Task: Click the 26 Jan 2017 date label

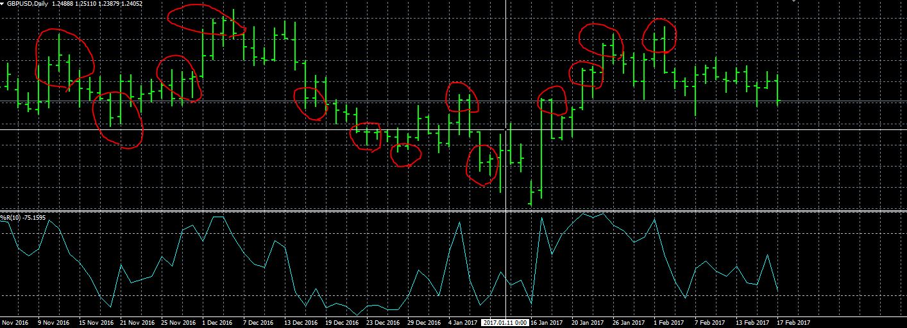Action: pos(629,323)
